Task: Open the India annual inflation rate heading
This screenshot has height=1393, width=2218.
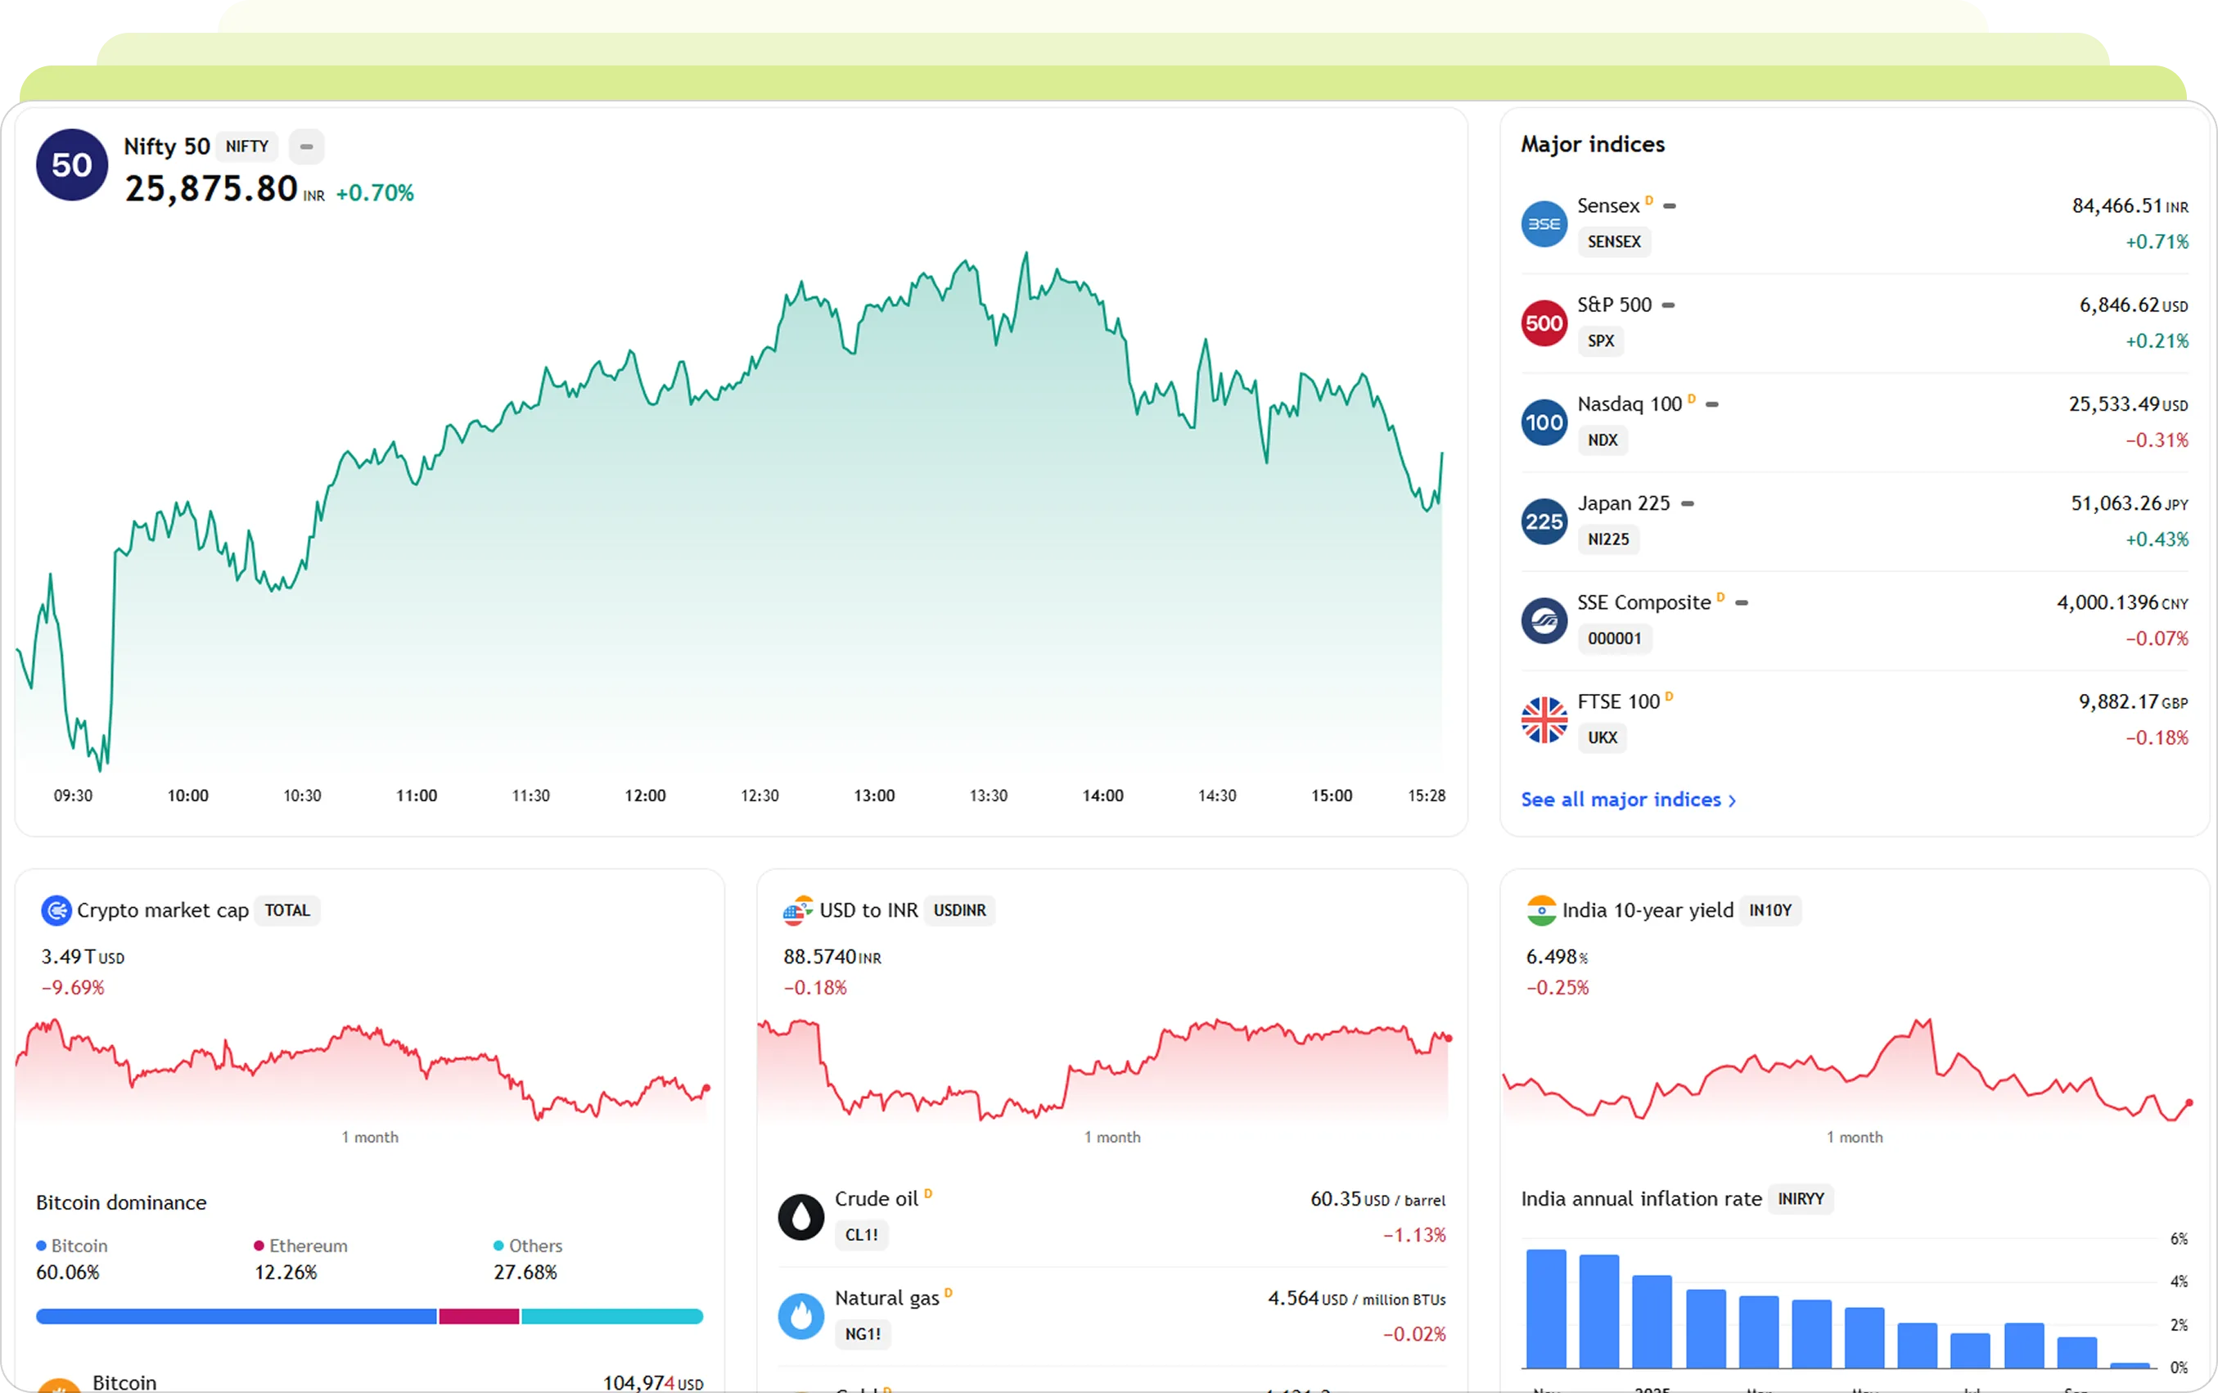Action: tap(1640, 1198)
